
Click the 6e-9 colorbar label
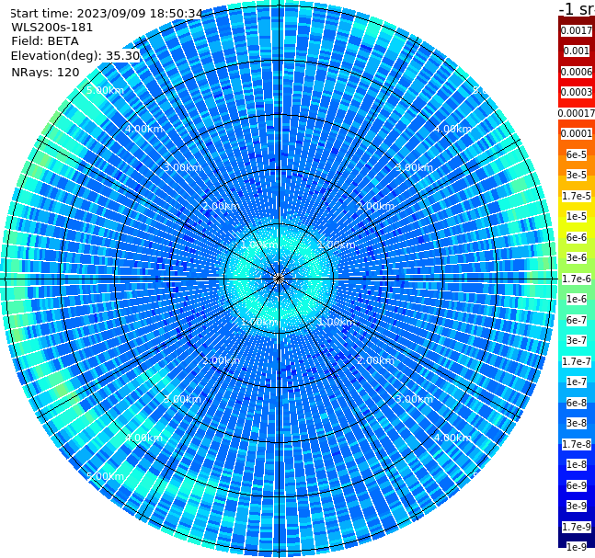[577, 485]
